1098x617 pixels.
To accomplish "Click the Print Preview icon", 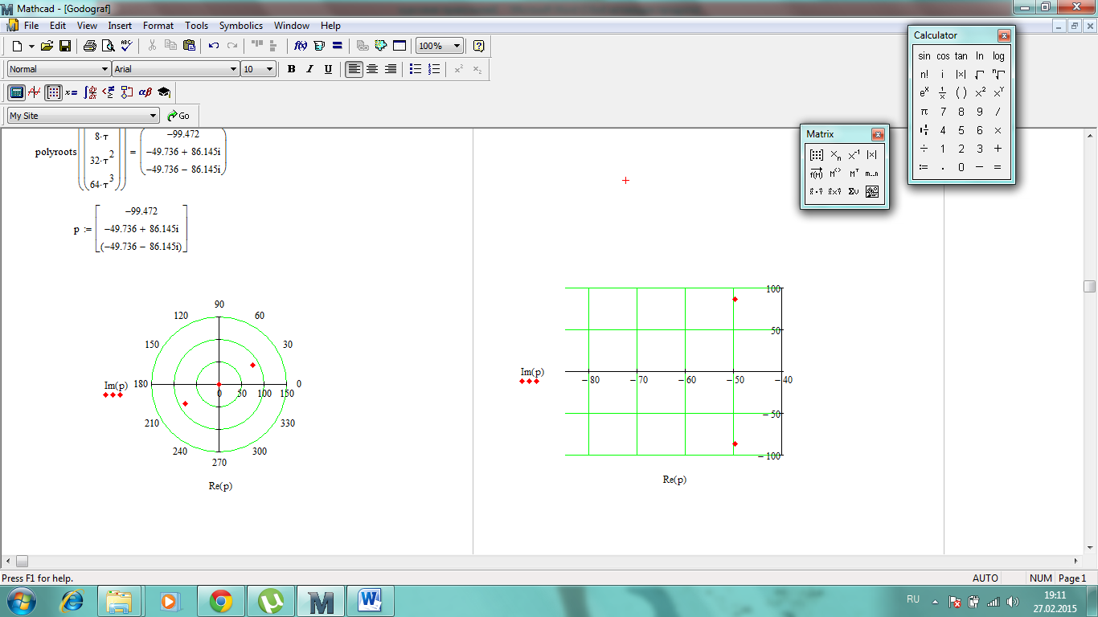I will [x=108, y=46].
